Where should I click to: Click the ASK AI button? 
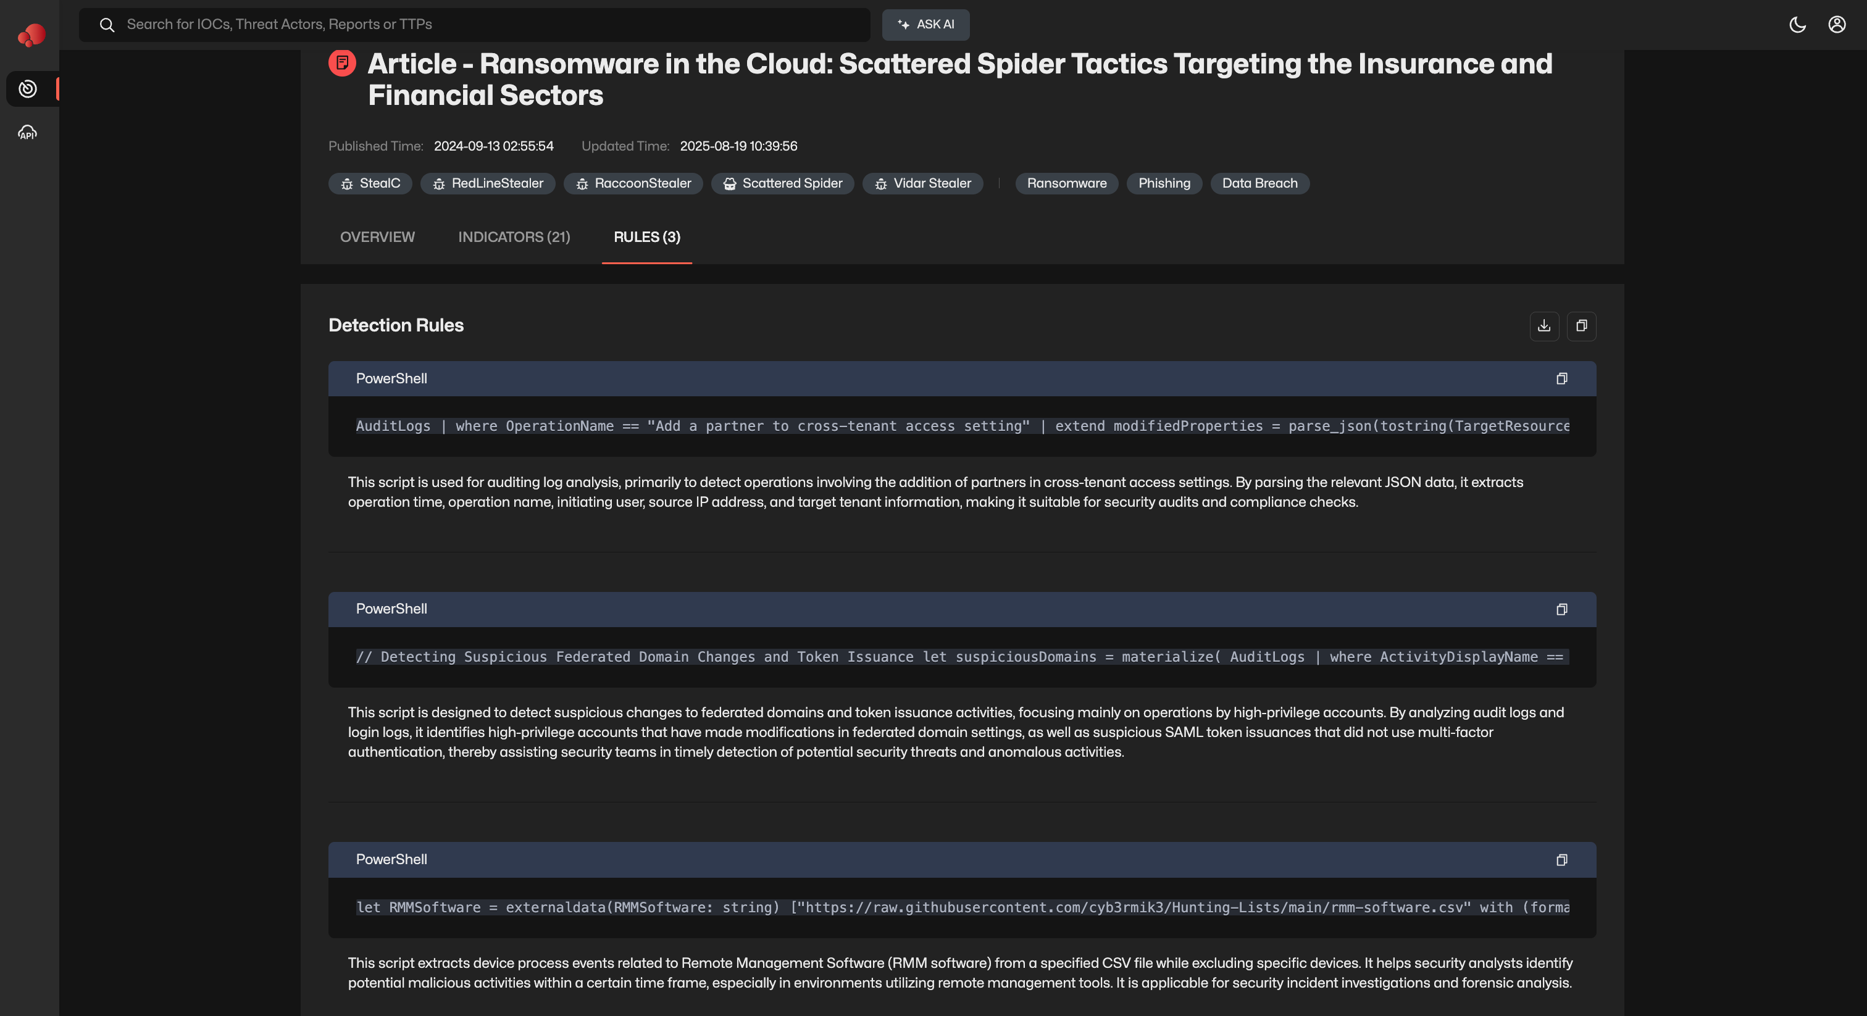click(925, 25)
